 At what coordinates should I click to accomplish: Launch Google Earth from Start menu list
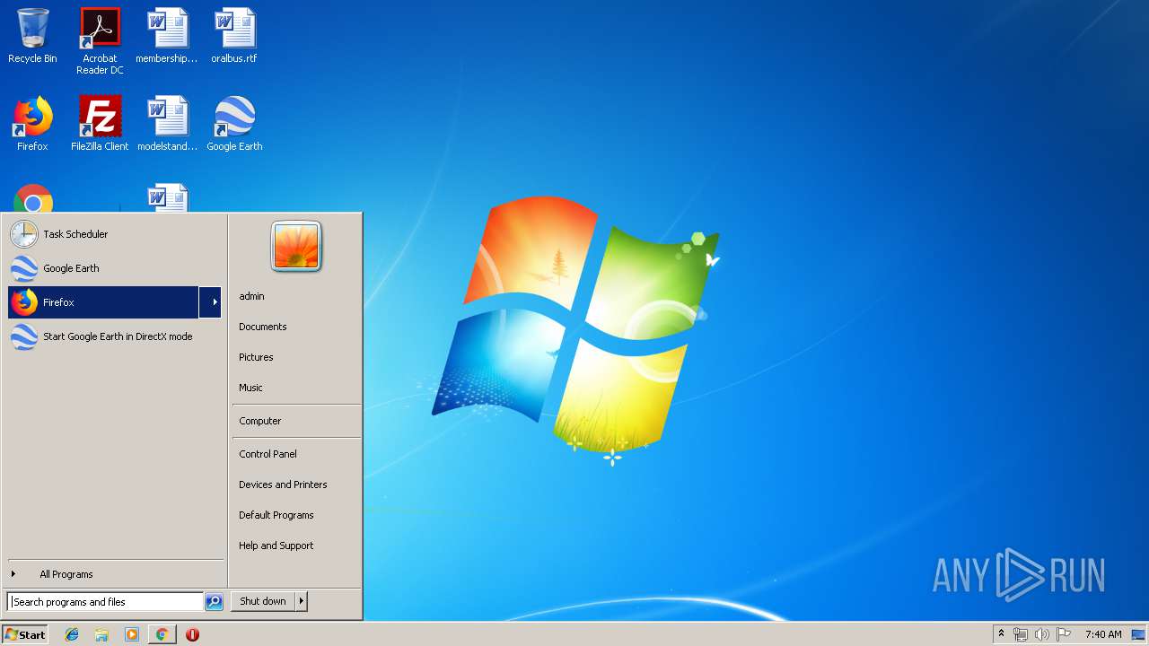click(x=115, y=268)
